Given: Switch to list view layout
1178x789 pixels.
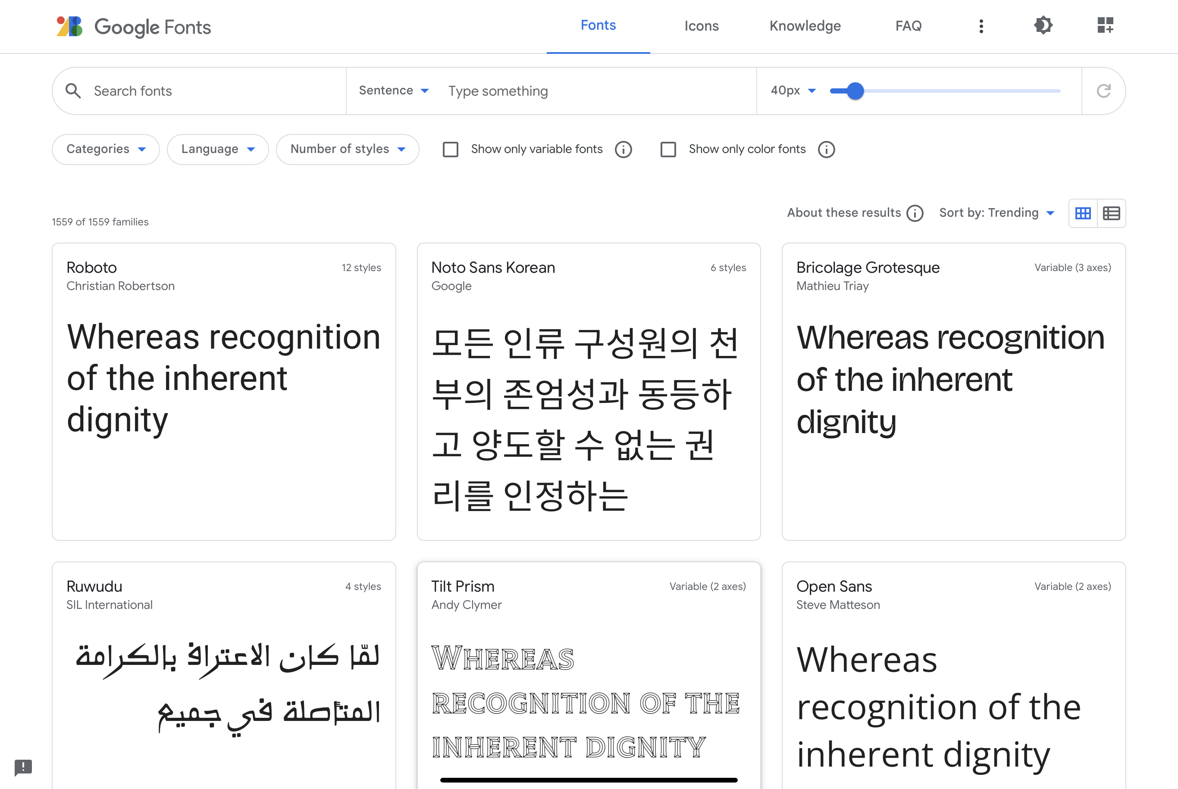Looking at the screenshot, I should pyautogui.click(x=1111, y=213).
